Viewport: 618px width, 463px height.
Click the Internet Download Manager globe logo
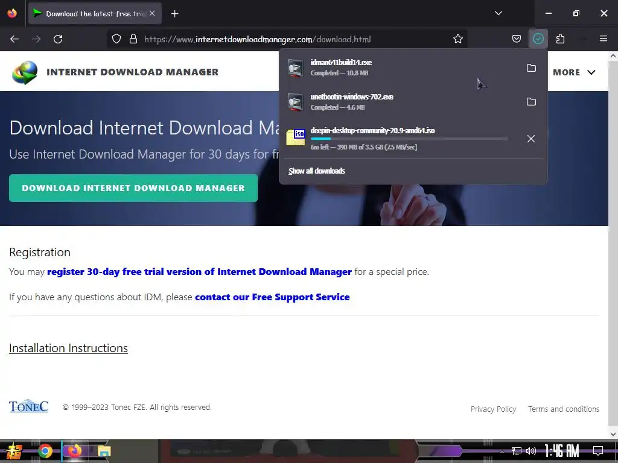click(x=25, y=72)
